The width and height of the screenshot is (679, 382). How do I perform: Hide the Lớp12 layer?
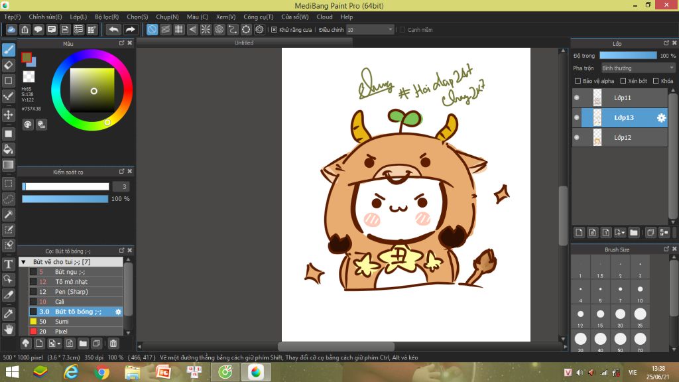tap(577, 138)
